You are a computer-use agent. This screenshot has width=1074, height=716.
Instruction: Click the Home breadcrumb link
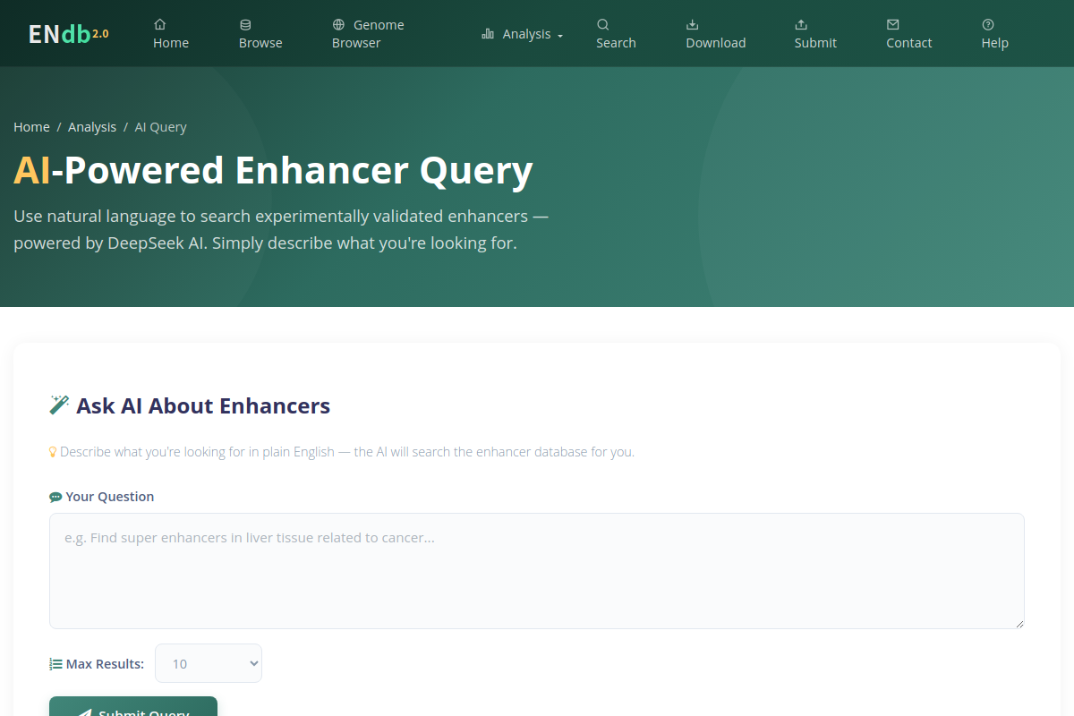coord(31,127)
